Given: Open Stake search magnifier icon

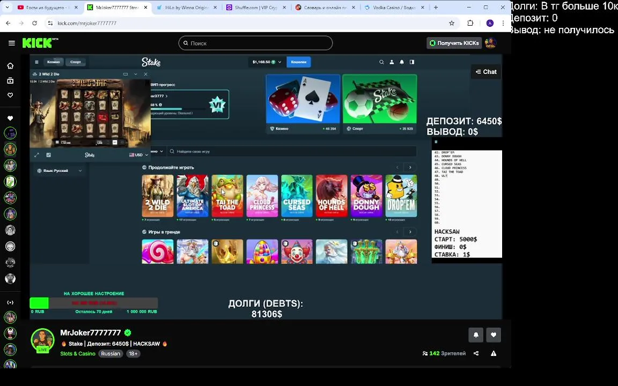Looking at the screenshot, I should tap(381, 62).
